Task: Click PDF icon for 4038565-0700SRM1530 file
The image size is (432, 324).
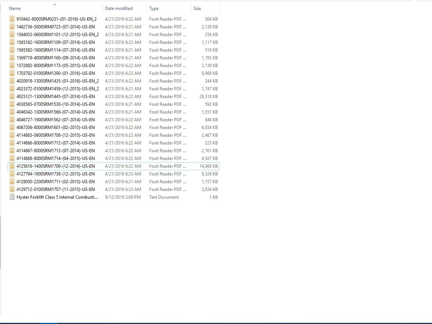Action: 12,104
